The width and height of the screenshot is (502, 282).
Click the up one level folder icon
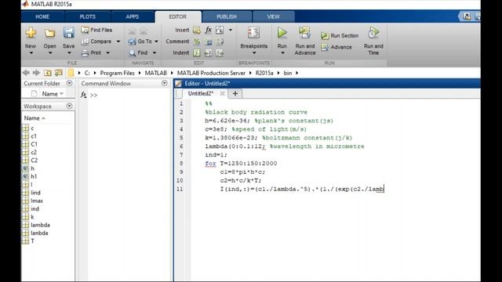coord(47,73)
